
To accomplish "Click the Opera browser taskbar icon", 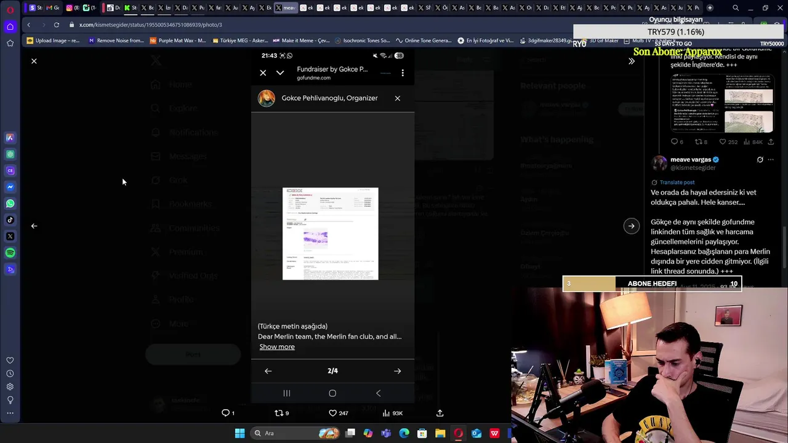I will coord(458,433).
